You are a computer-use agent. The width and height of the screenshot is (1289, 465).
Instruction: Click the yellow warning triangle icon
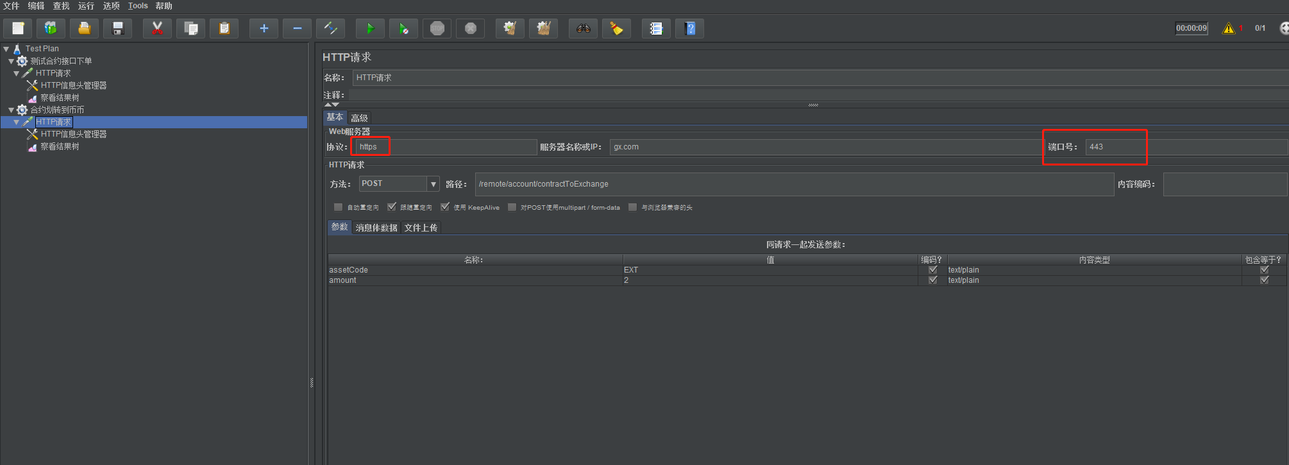click(x=1228, y=28)
